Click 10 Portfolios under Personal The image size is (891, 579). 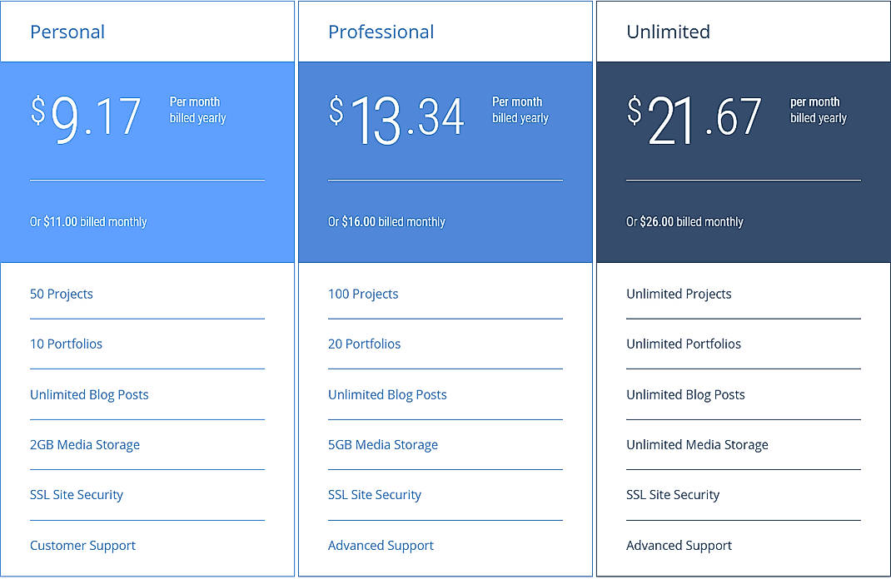click(66, 344)
